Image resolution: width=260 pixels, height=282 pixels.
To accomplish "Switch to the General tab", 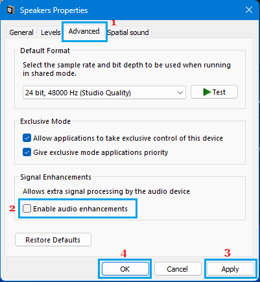I will (21, 32).
